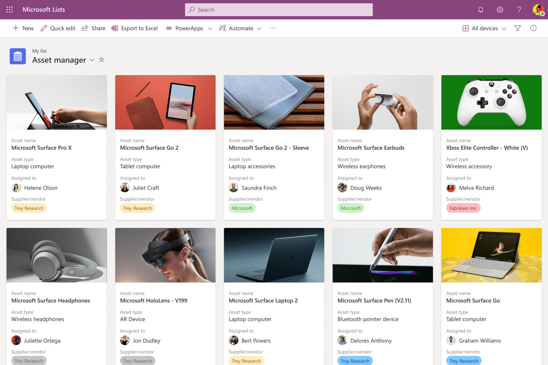Click the Search input field
The image size is (548, 365).
(x=279, y=10)
